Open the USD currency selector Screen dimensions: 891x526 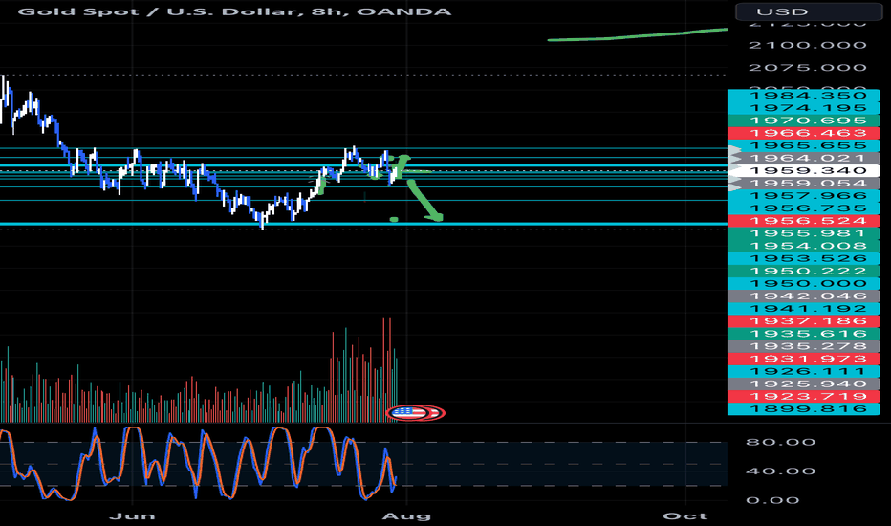pyautogui.click(x=809, y=11)
